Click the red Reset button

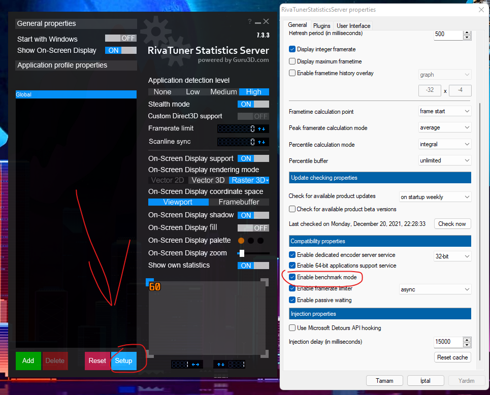point(97,360)
